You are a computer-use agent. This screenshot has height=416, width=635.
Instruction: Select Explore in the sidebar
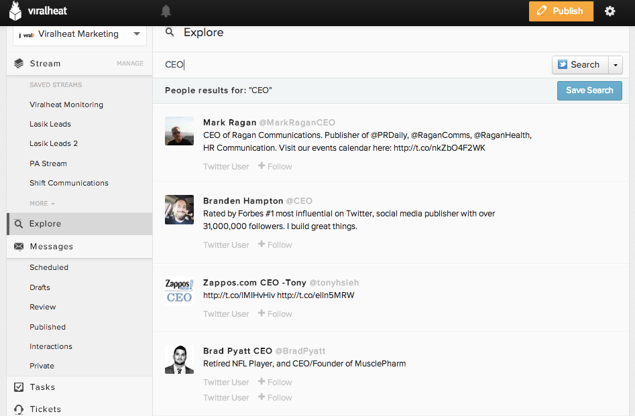click(x=45, y=224)
